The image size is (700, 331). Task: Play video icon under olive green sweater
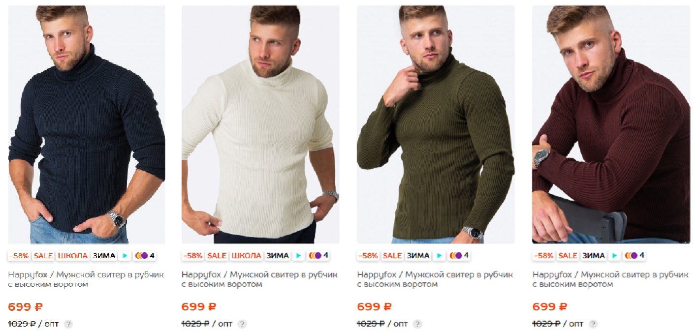tap(439, 256)
